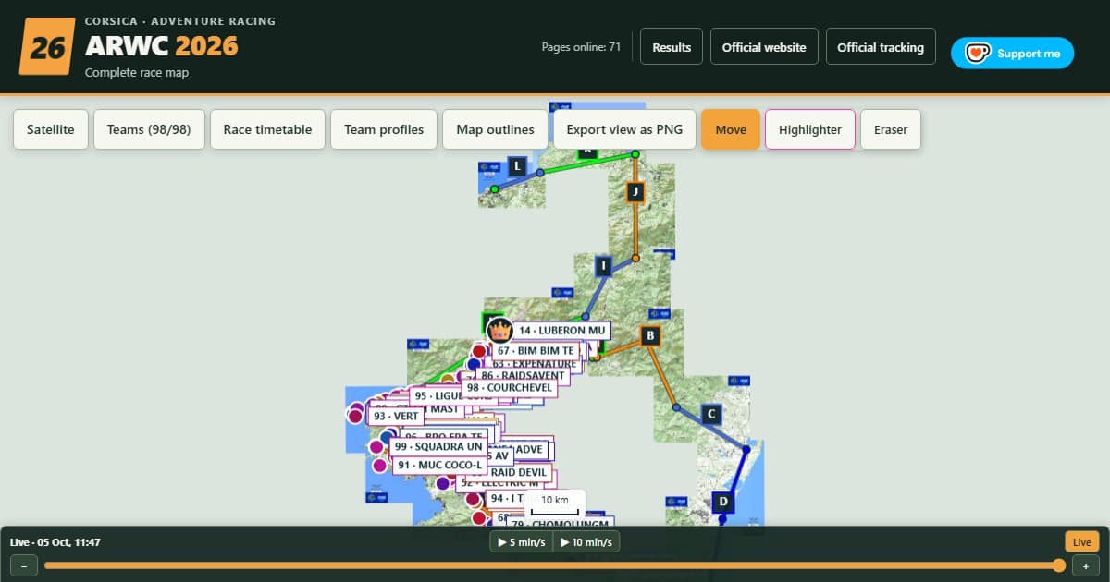Select section marker I on the map
Image resolution: width=1110 pixels, height=582 pixels.
coord(603,266)
